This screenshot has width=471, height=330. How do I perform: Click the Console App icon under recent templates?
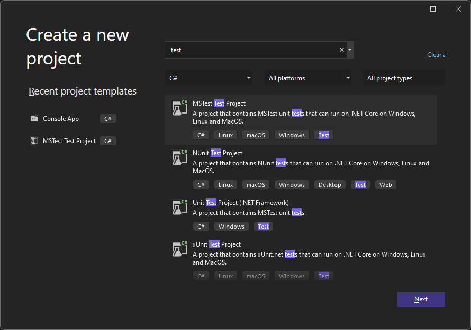point(34,118)
